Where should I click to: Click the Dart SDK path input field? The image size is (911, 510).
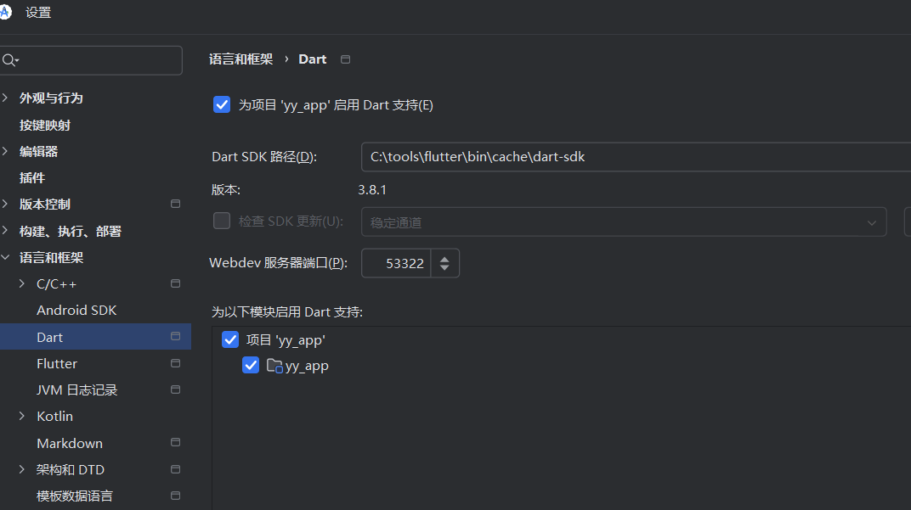(x=595, y=156)
